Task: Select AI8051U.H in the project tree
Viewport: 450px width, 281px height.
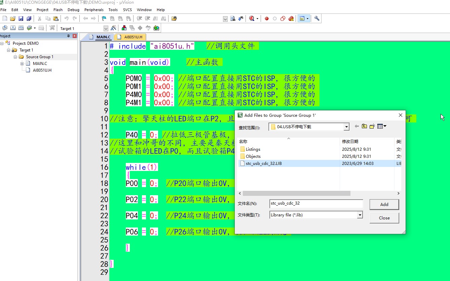Action: tap(42, 70)
